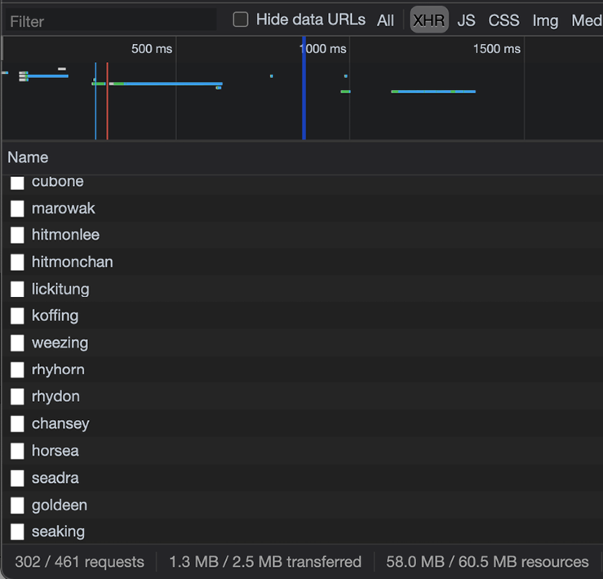
Task: Select the All request type filter
Action: (x=385, y=20)
